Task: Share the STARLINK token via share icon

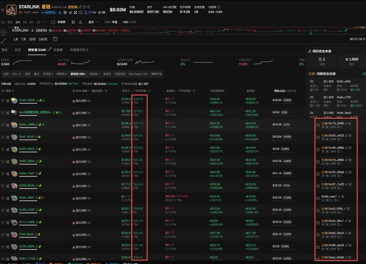Action: coord(88,7)
